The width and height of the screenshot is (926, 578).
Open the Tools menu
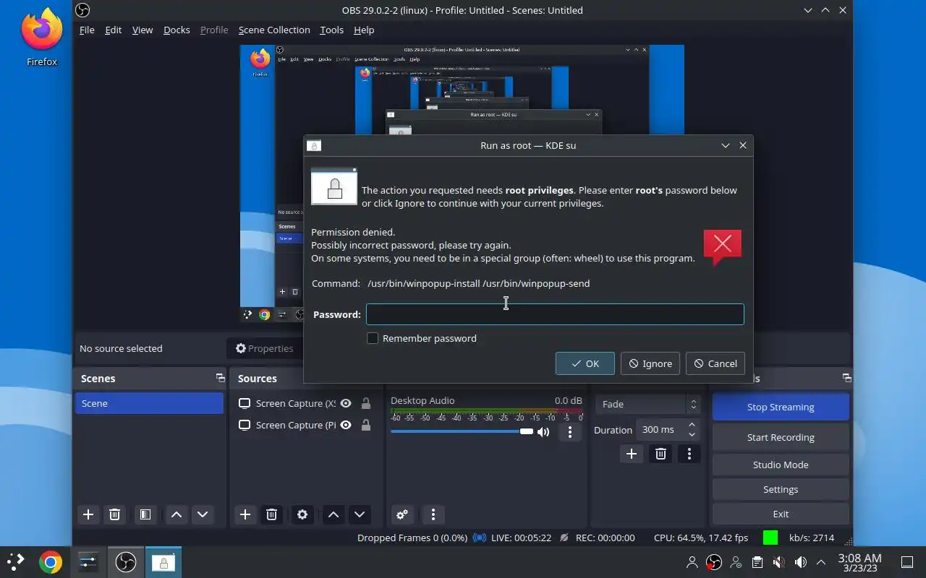[x=331, y=30]
